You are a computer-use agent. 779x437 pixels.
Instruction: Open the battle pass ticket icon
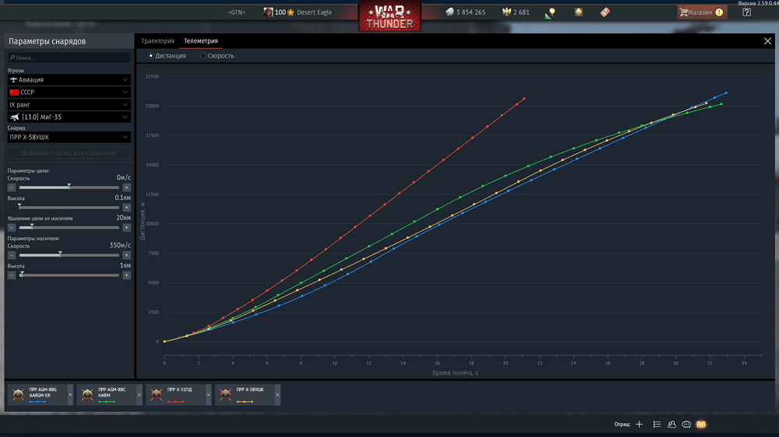(x=605, y=12)
